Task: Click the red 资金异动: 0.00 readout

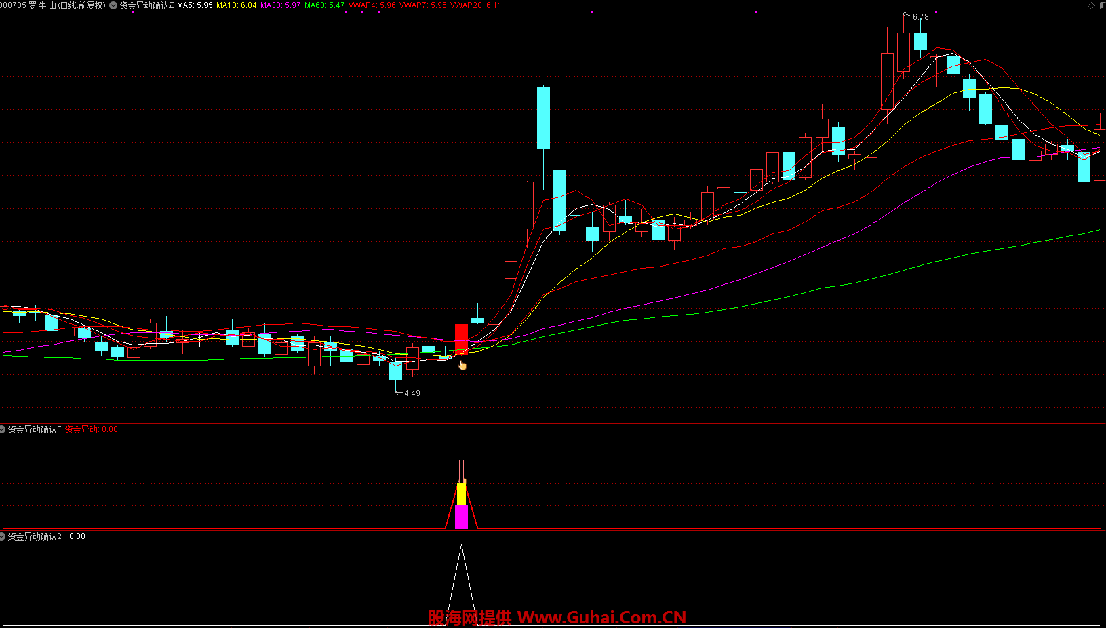Action: tap(91, 429)
